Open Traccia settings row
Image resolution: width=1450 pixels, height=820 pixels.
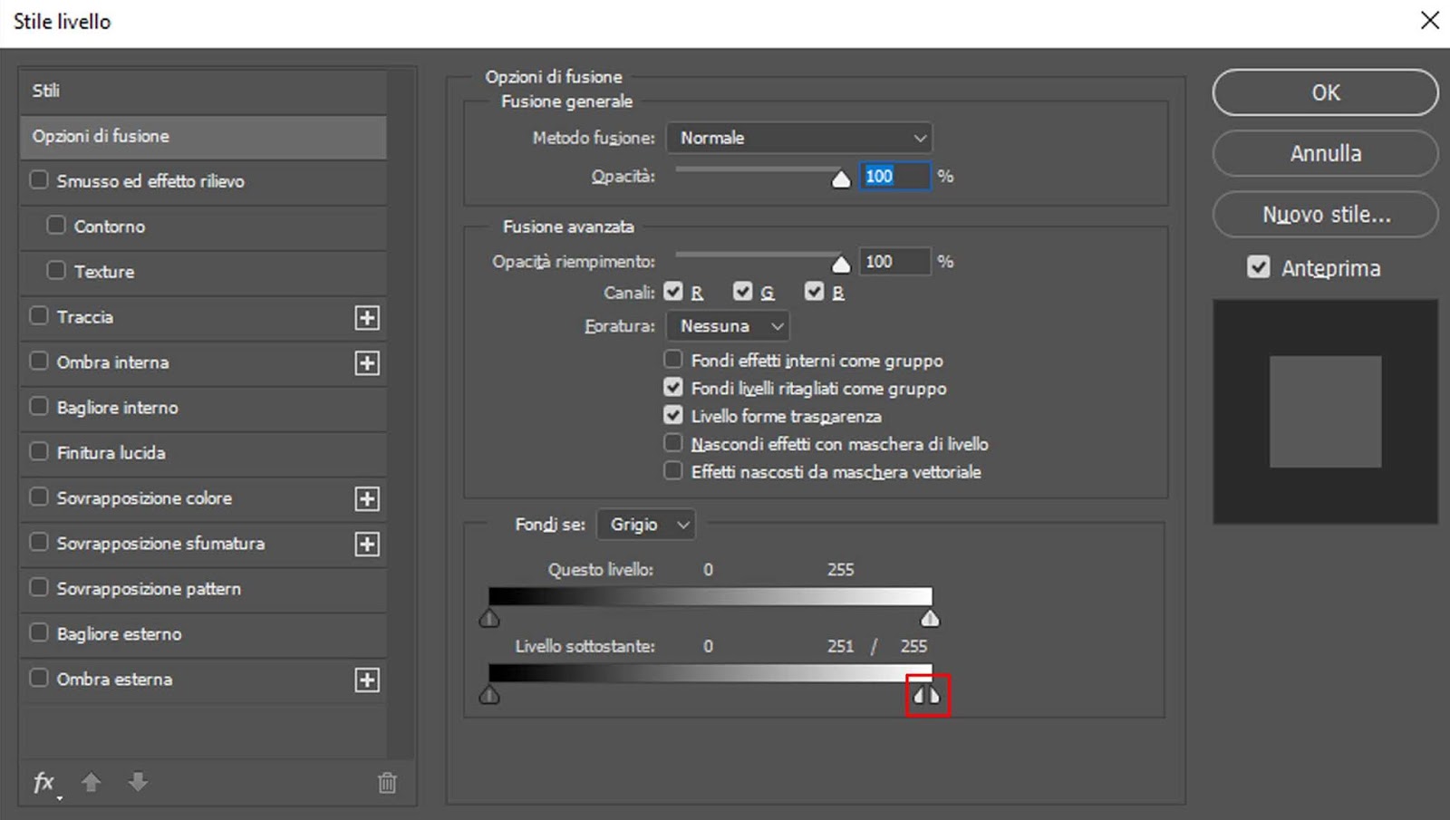coord(203,317)
